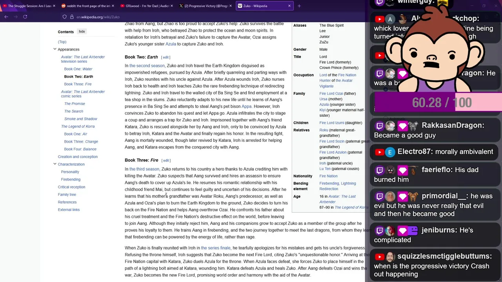
Task: Close the Struggle Session tab
Action: (x=54, y=6)
